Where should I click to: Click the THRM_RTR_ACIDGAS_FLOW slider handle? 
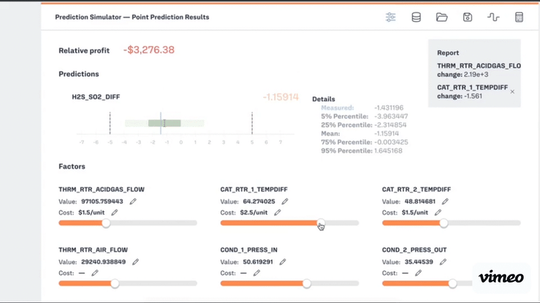click(106, 223)
